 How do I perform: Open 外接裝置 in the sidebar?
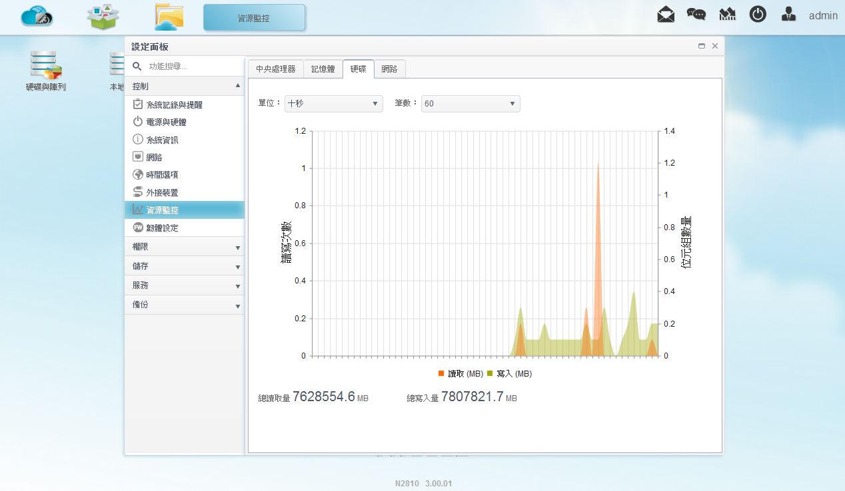tap(185, 192)
